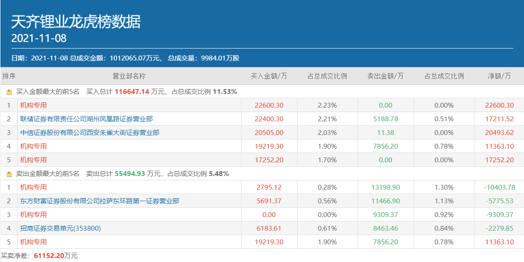Click the sell total 55494.93 figure
This screenshot has height=262, width=524.
pyautogui.click(x=130, y=174)
